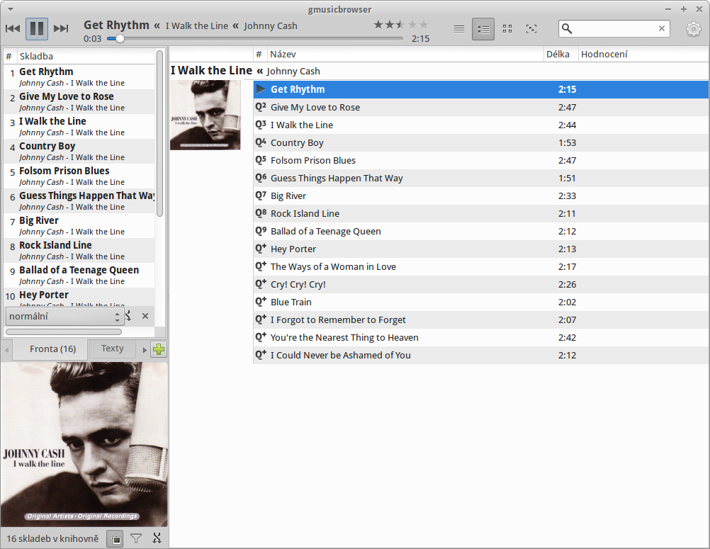Click the green plus add-tab icon
This screenshot has width=710, height=549.
pos(159,349)
